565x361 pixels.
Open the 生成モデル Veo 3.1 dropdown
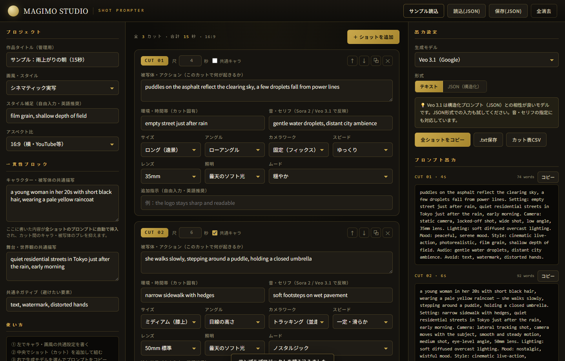[x=487, y=60]
